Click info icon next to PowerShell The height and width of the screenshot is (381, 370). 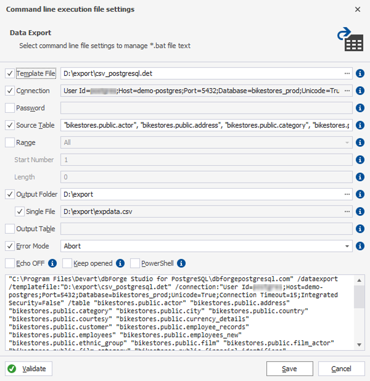(181, 263)
